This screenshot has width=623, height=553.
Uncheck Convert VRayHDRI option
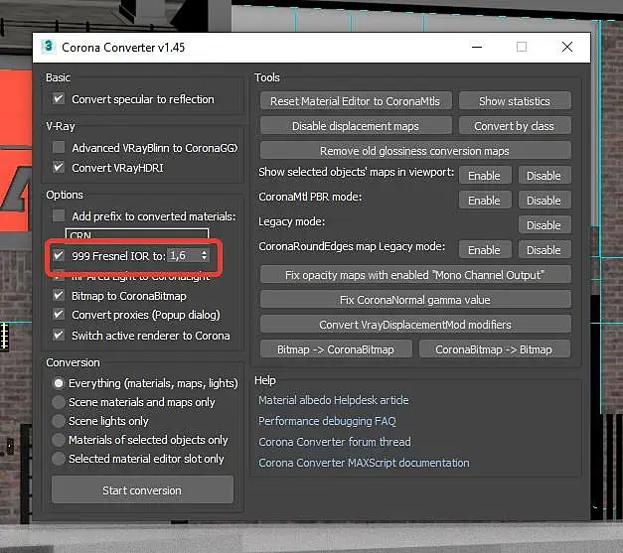click(x=59, y=167)
